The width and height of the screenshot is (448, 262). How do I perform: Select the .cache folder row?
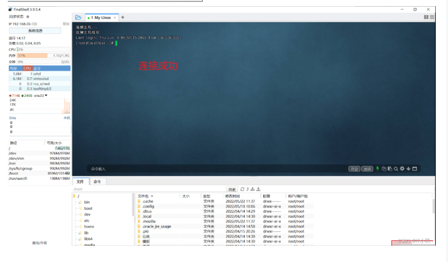coord(225,201)
